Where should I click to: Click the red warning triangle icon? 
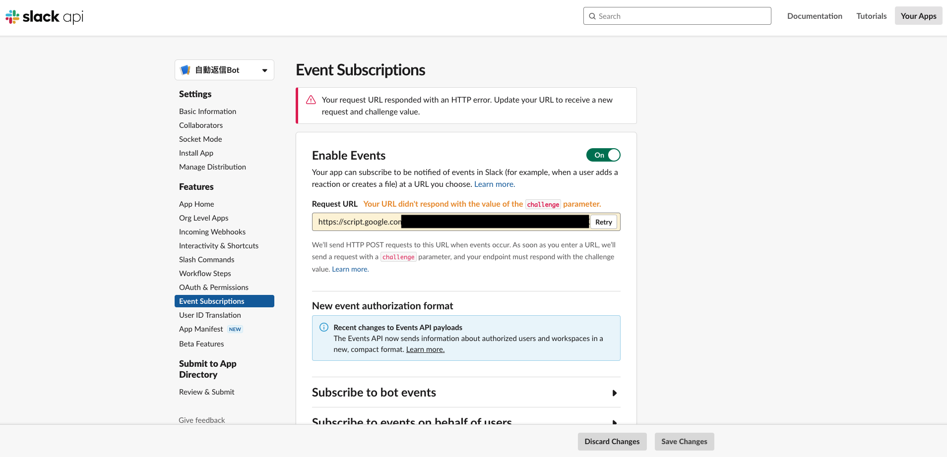311,100
